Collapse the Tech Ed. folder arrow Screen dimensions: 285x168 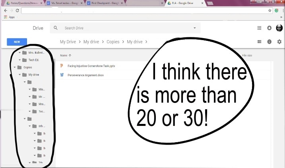(x=19, y=60)
